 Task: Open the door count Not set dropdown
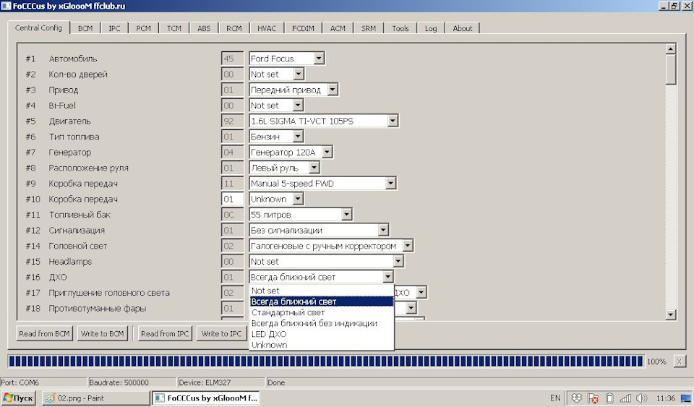(299, 74)
